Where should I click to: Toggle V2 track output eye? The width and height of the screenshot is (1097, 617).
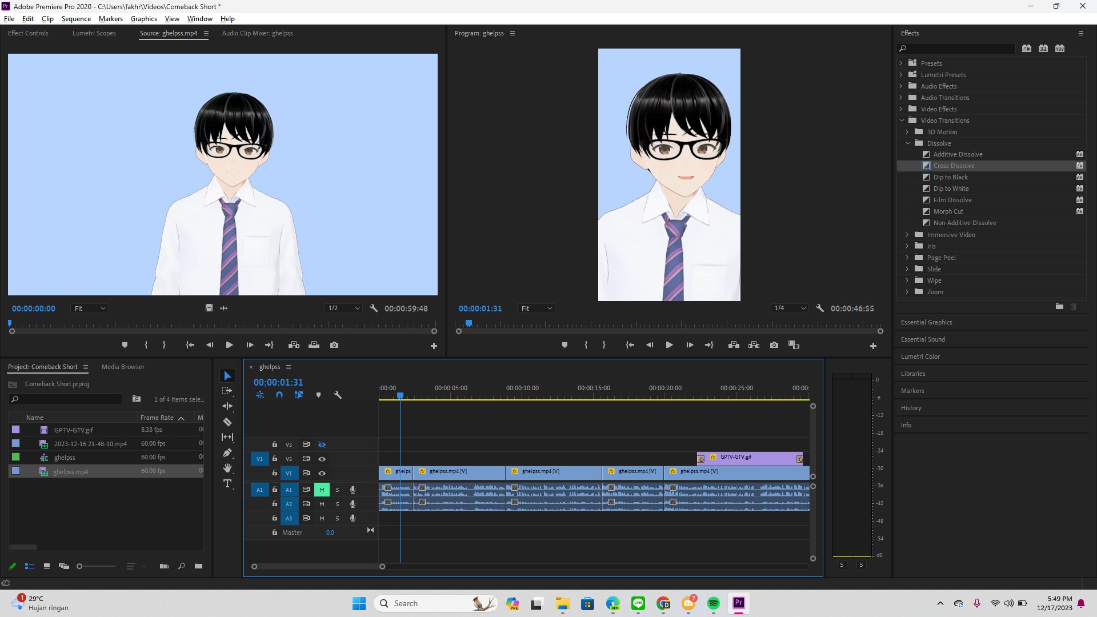322,459
